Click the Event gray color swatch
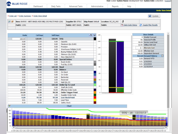Image resolution: width=178 pixels, height=134 pixels. pyautogui.click(x=95, y=62)
